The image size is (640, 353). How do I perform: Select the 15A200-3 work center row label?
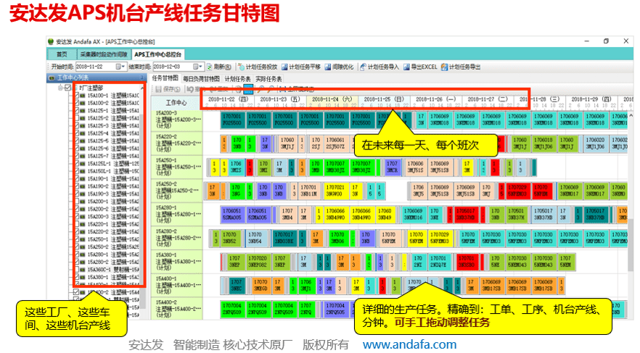(x=177, y=120)
